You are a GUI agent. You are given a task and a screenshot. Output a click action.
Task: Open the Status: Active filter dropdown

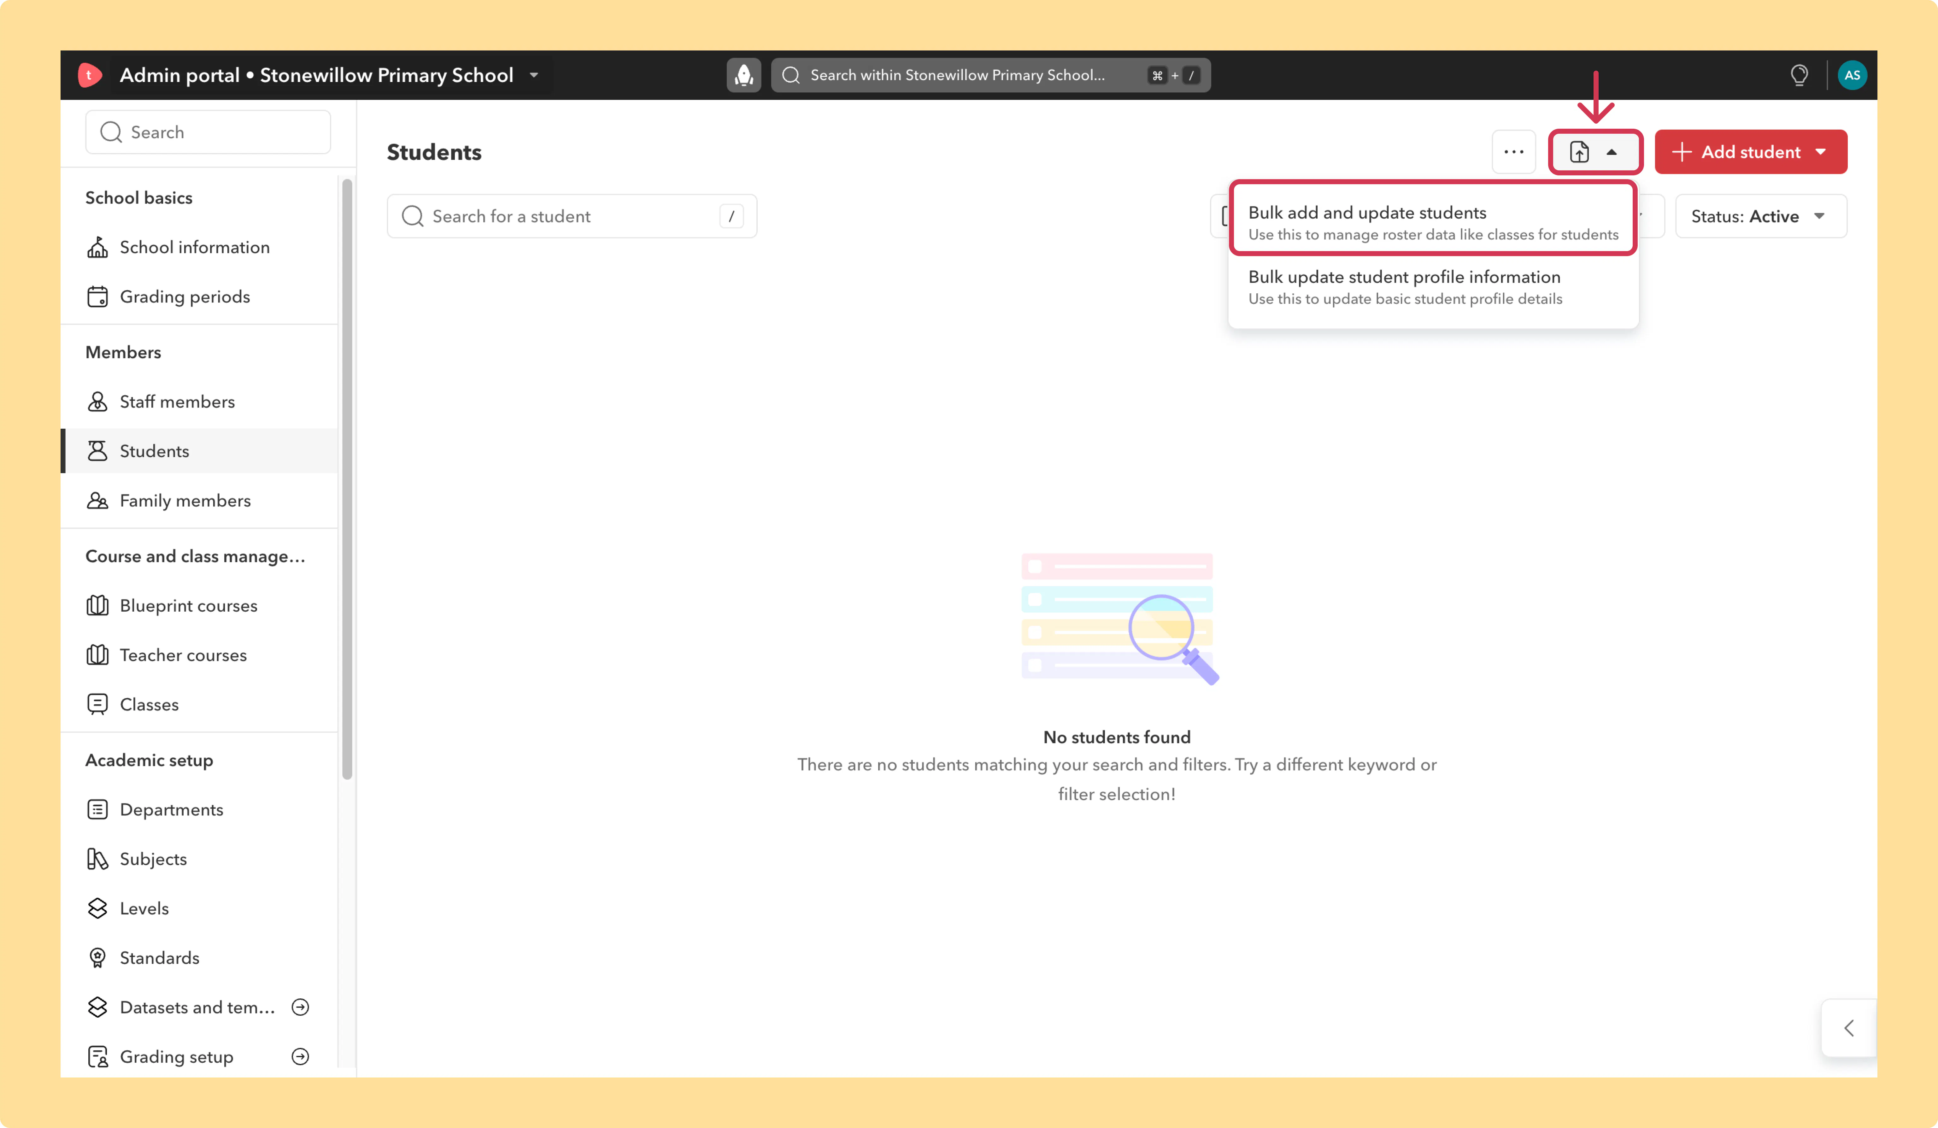1760,216
